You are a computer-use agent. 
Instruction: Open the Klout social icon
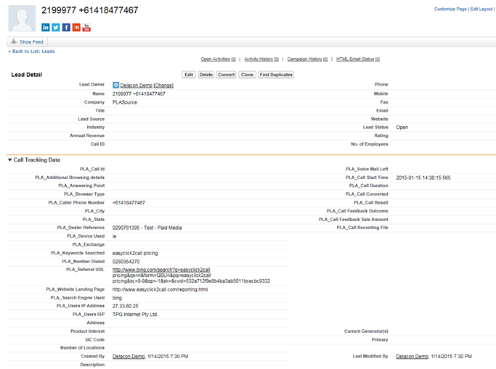pyautogui.click(x=76, y=28)
